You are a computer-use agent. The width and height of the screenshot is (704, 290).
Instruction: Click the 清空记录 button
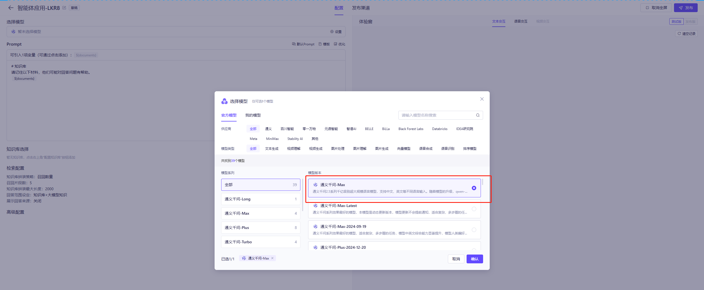686,34
